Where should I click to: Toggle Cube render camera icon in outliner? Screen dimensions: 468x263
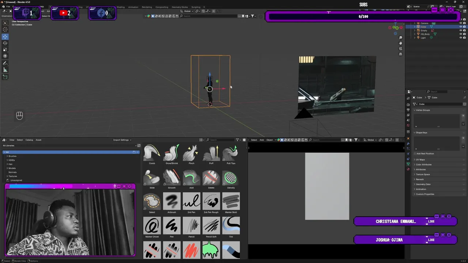464,27
